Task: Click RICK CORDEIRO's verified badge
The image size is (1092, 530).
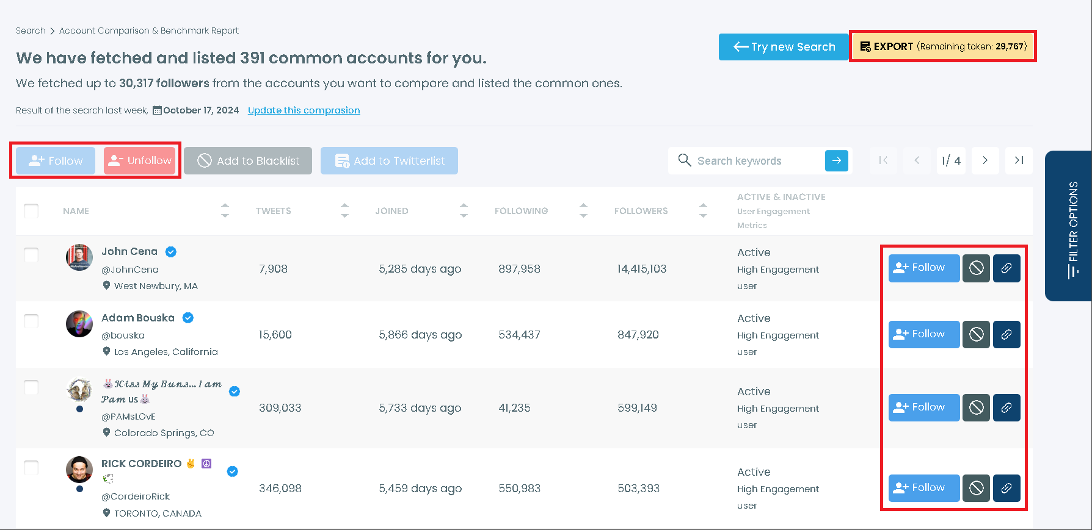Action: pyautogui.click(x=233, y=471)
